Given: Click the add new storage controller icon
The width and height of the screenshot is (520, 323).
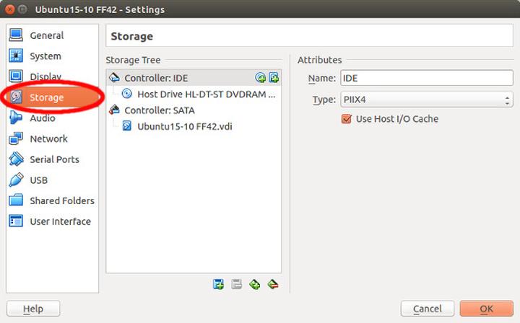Looking at the screenshot, I should pyautogui.click(x=218, y=285).
